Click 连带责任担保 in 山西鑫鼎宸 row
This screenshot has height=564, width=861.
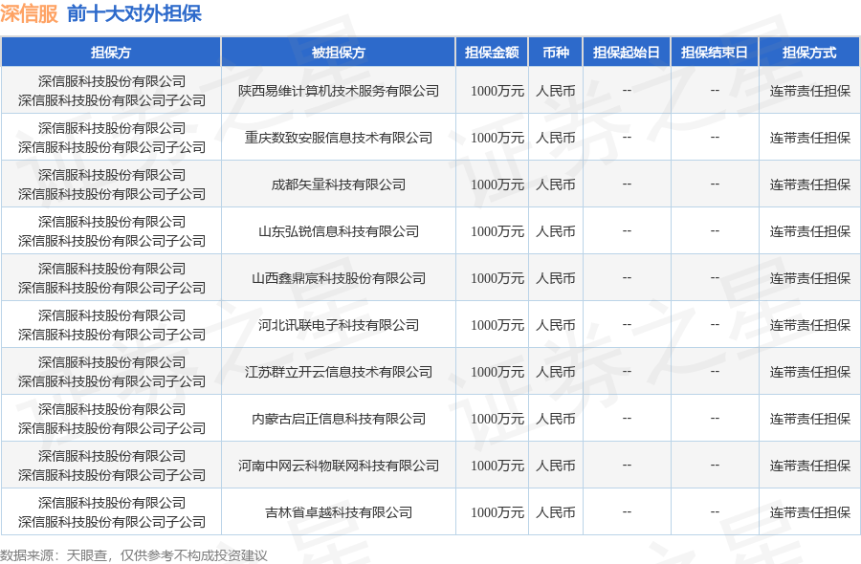810,277
